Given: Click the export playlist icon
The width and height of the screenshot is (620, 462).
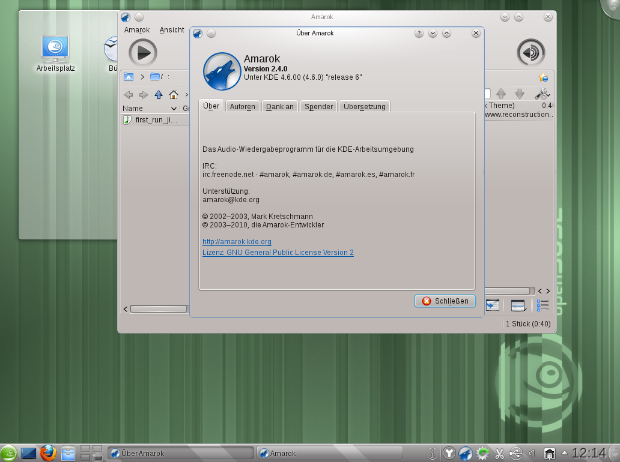Looking at the screenshot, I should point(492,305).
